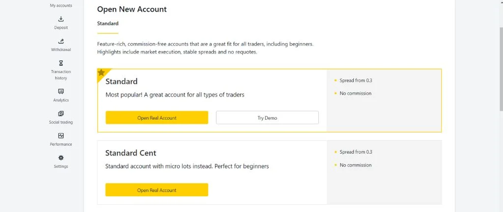Open Social trading via its icon
This screenshot has height=212, width=503.
point(61,113)
